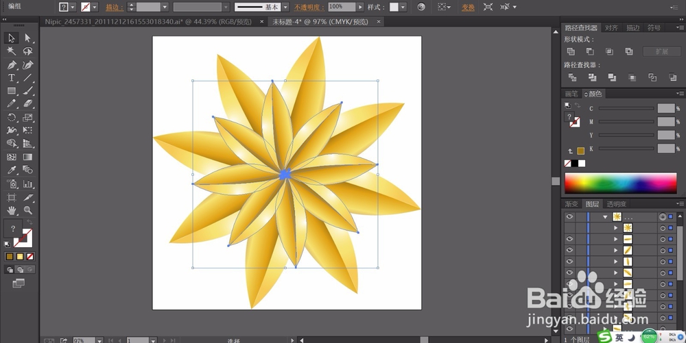Viewport: 686px width, 343px height.
Task: Select the Column Graph tool
Action: click(x=28, y=183)
